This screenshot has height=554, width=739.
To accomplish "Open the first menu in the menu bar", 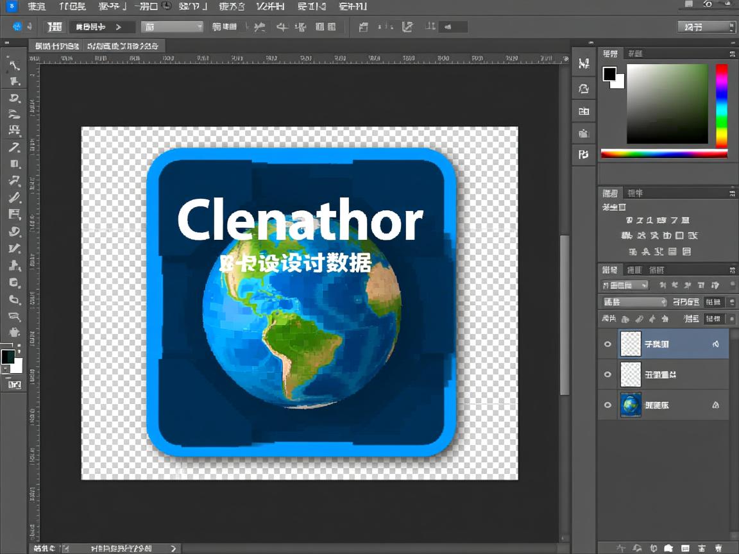I will [x=37, y=6].
